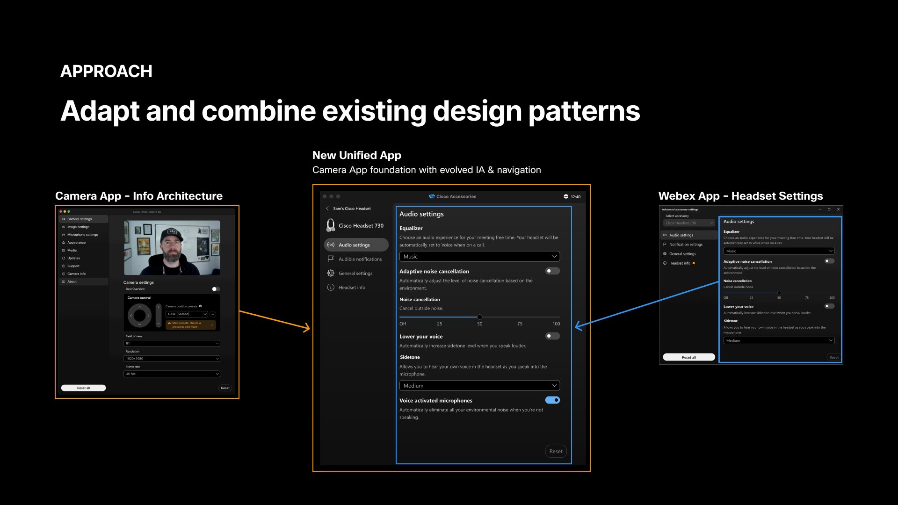Enable Adaptive noise cancellation in unified app
This screenshot has height=505, width=898.
(552, 271)
